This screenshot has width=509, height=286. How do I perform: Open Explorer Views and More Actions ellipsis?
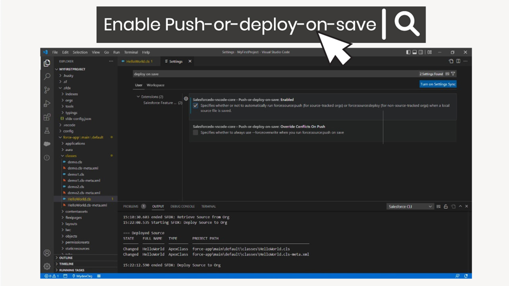click(111, 61)
